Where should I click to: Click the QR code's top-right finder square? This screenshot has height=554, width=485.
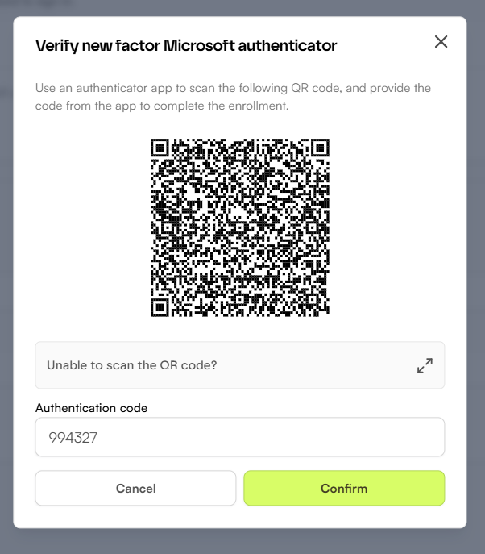pyautogui.click(x=320, y=148)
